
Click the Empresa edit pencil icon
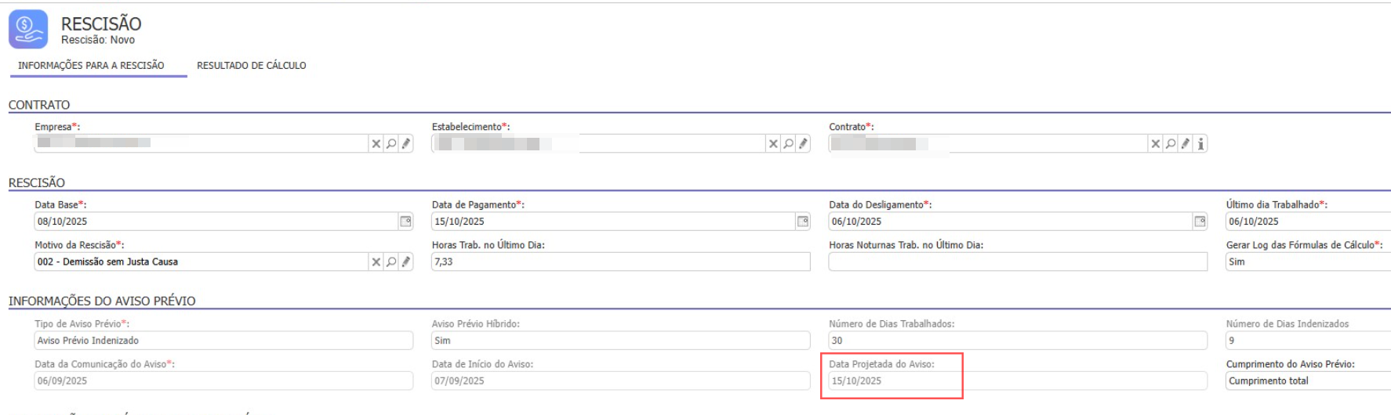(x=406, y=144)
